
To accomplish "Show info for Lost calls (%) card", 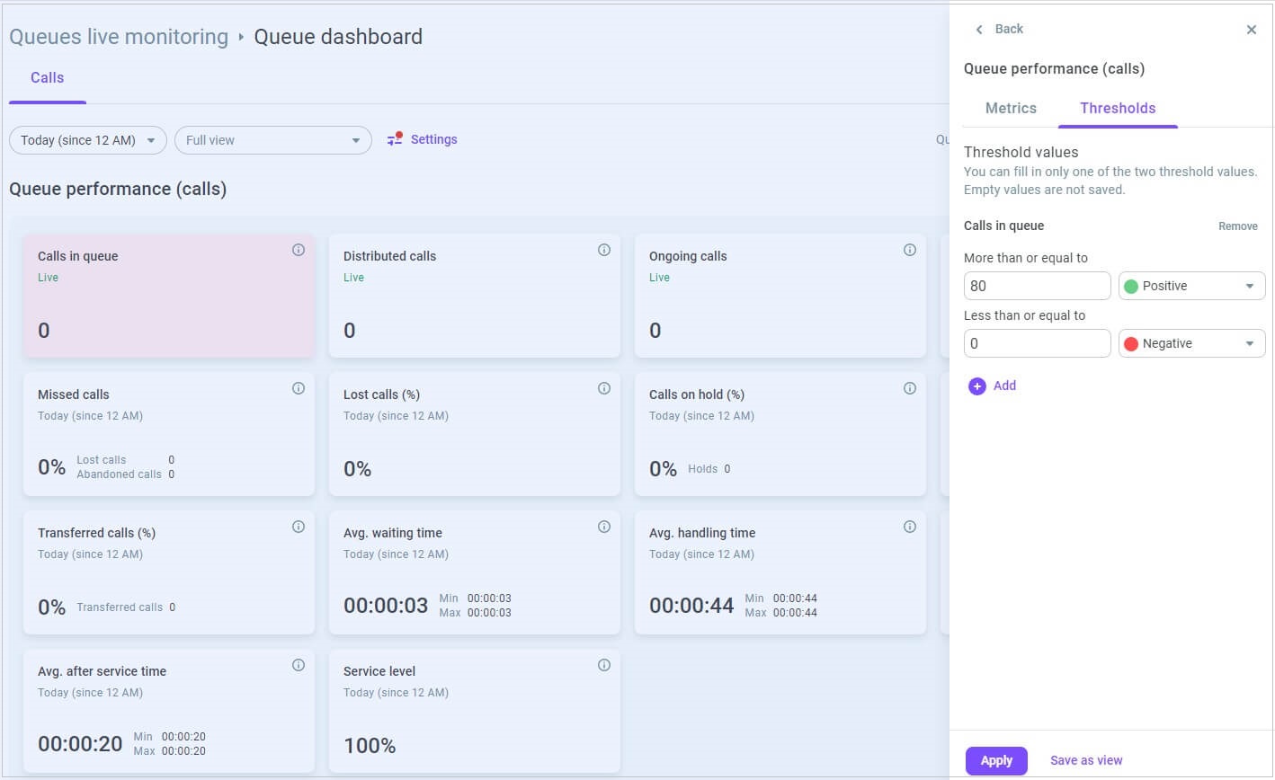I will point(604,388).
